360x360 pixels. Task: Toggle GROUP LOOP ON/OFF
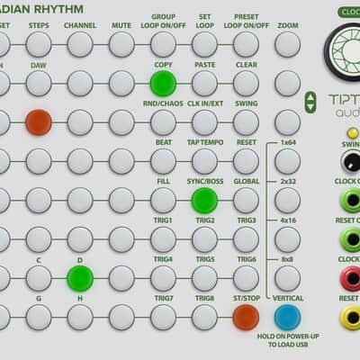coord(163,45)
